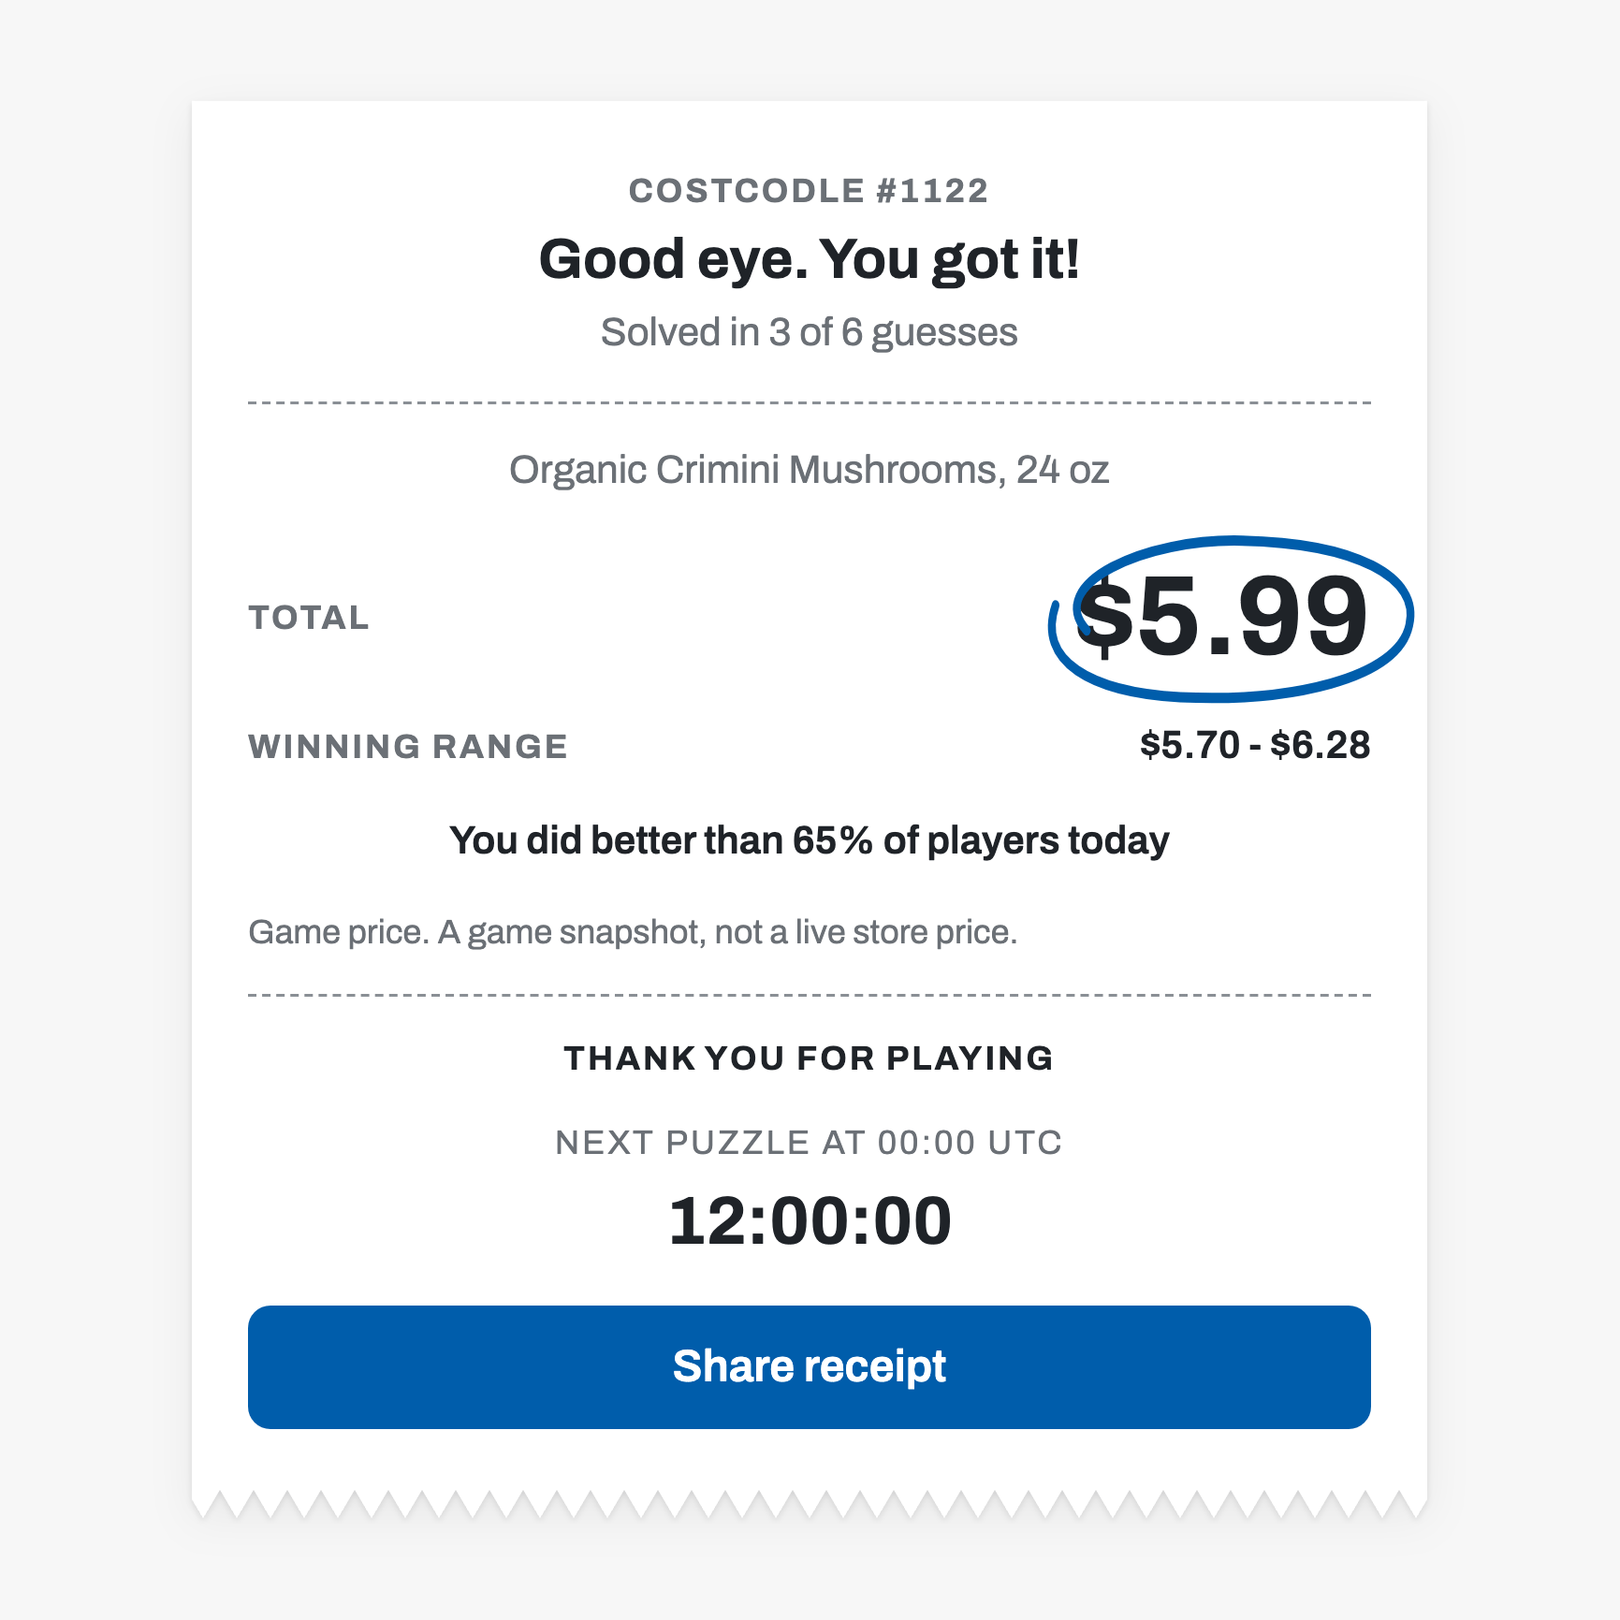Click the game price snapshot disclaimer
This screenshot has height=1620, width=1620.
633,933
